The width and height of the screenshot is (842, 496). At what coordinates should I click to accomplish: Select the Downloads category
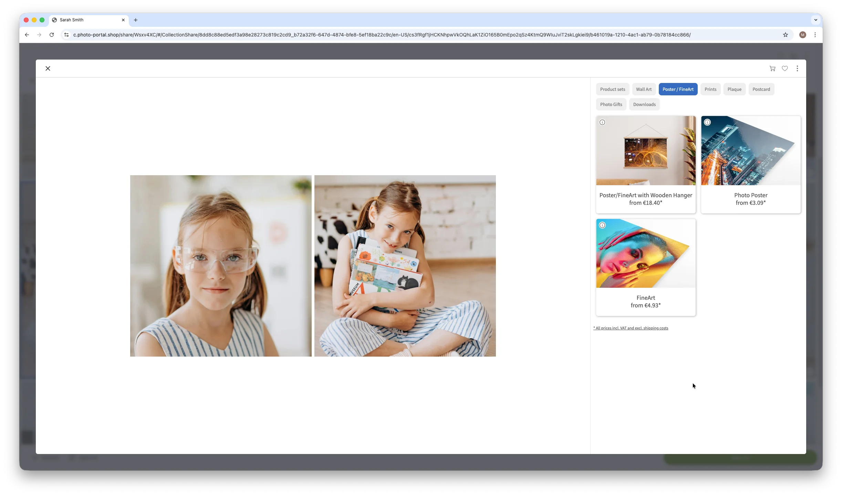tap(644, 105)
